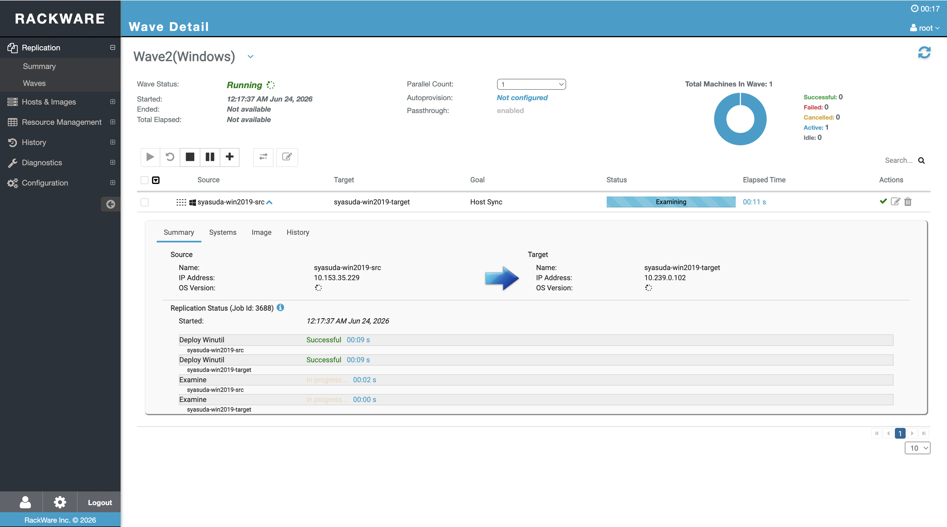Go to the last page
Screen dimensions: 947x527
tap(924, 433)
